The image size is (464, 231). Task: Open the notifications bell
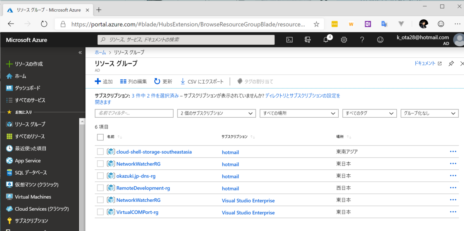326,40
